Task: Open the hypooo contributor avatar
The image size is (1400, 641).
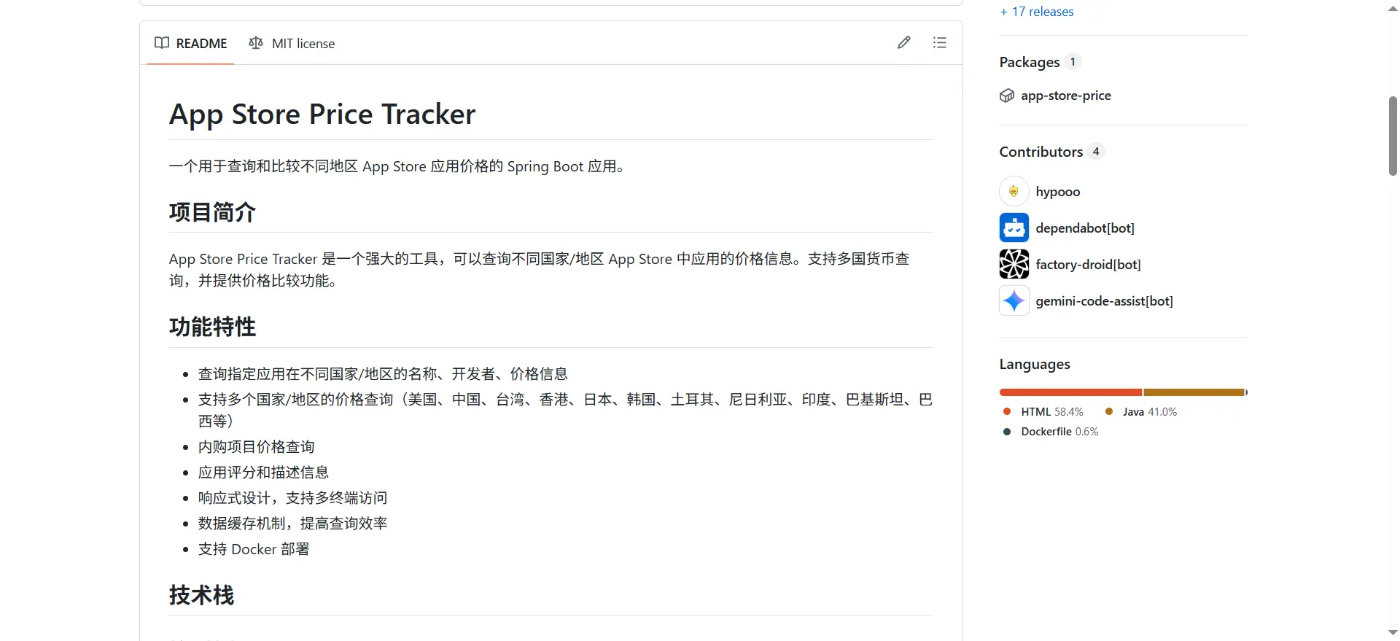Action: coord(1014,191)
